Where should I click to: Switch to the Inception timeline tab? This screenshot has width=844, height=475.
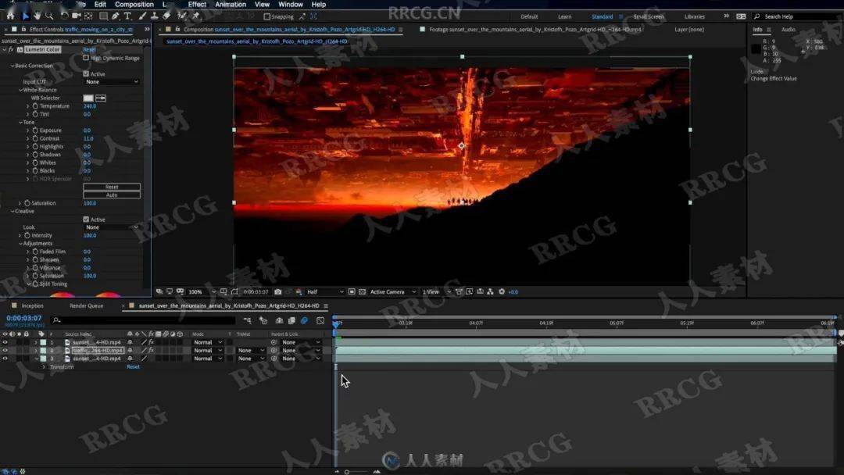coord(32,305)
